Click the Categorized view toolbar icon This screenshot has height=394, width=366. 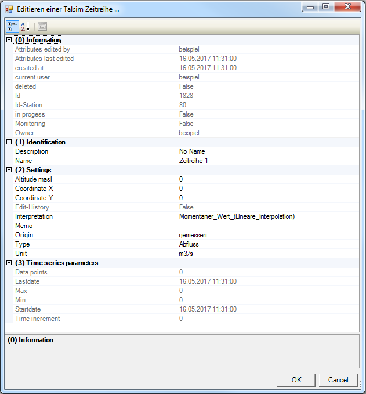(x=12, y=26)
